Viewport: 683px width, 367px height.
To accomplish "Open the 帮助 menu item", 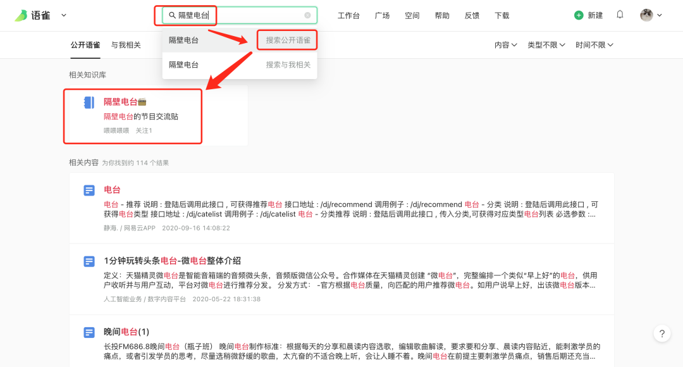I will [442, 16].
